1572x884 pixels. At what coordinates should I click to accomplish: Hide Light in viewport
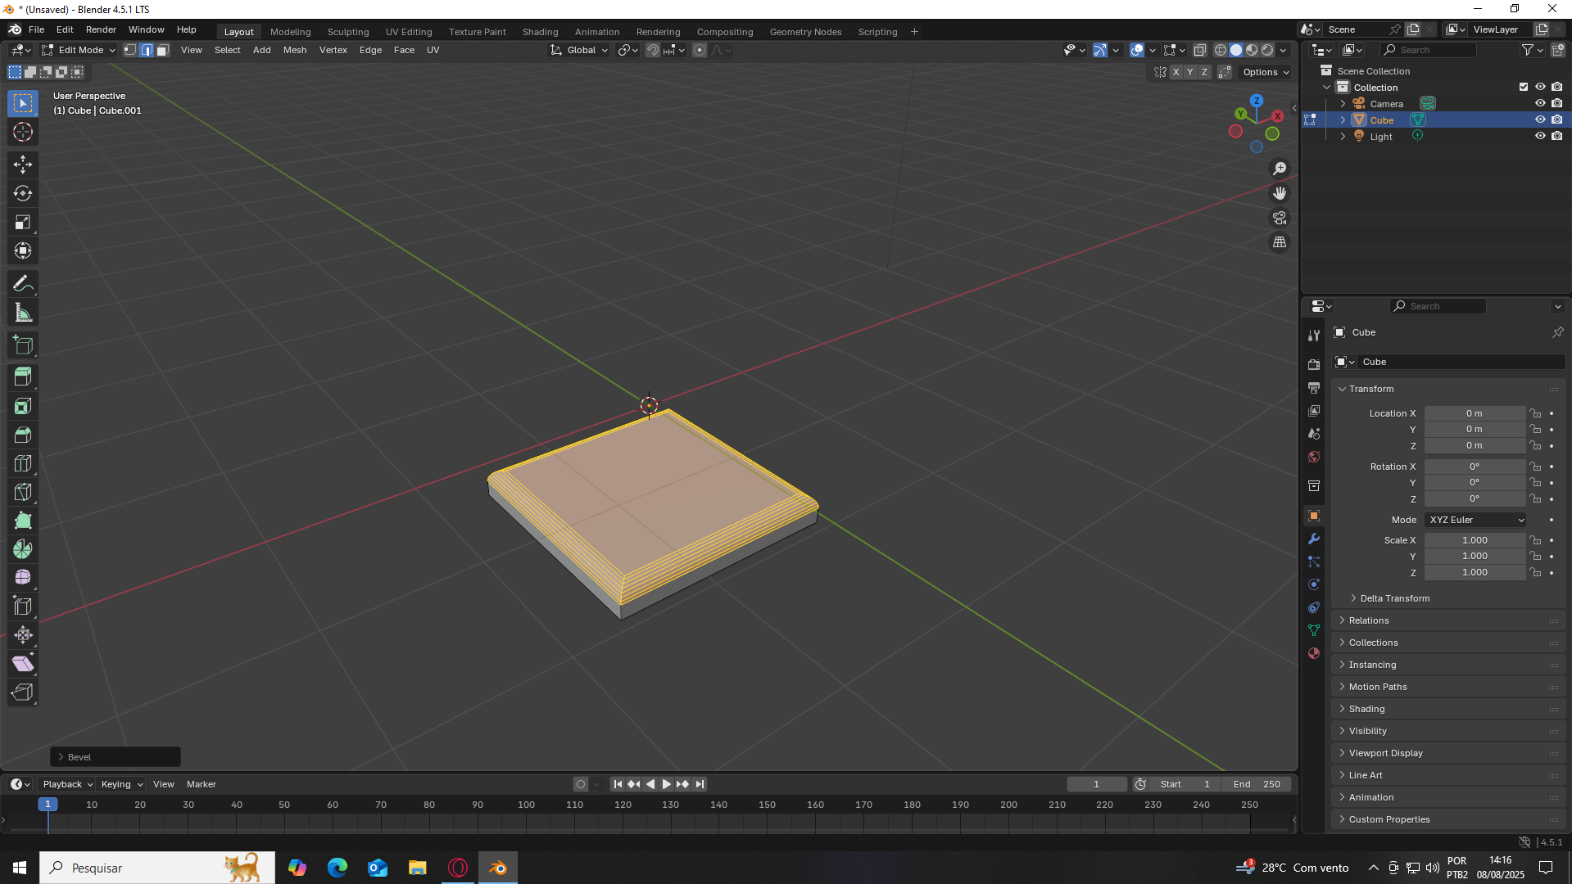pos(1540,136)
